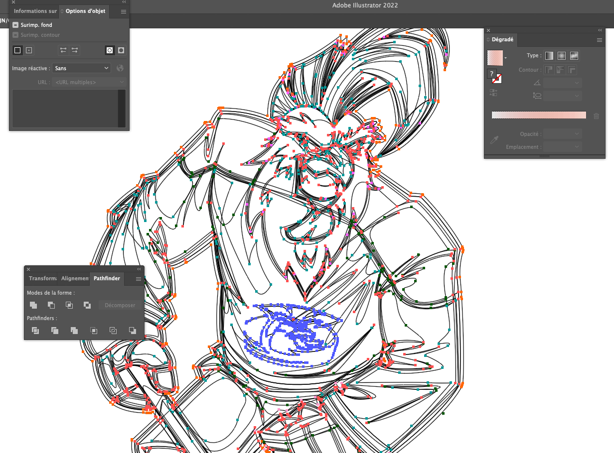Reverse path direction on in Options d'objet
The image size is (614, 453).
75,50
